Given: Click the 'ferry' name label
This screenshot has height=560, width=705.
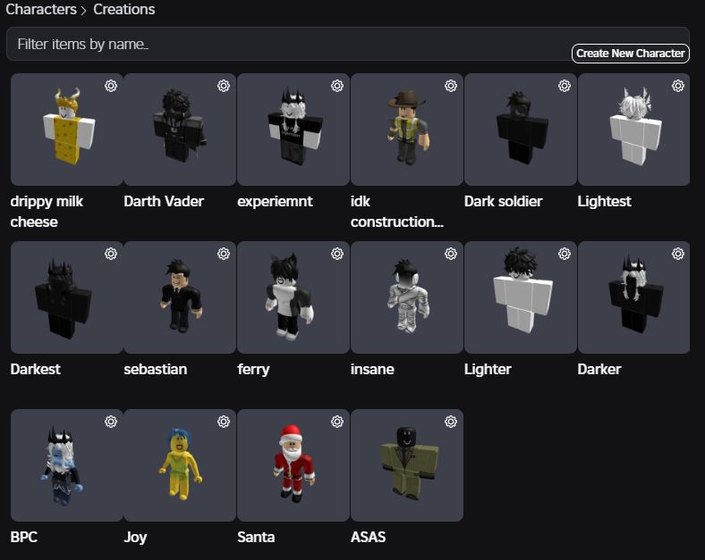Looking at the screenshot, I should (253, 369).
